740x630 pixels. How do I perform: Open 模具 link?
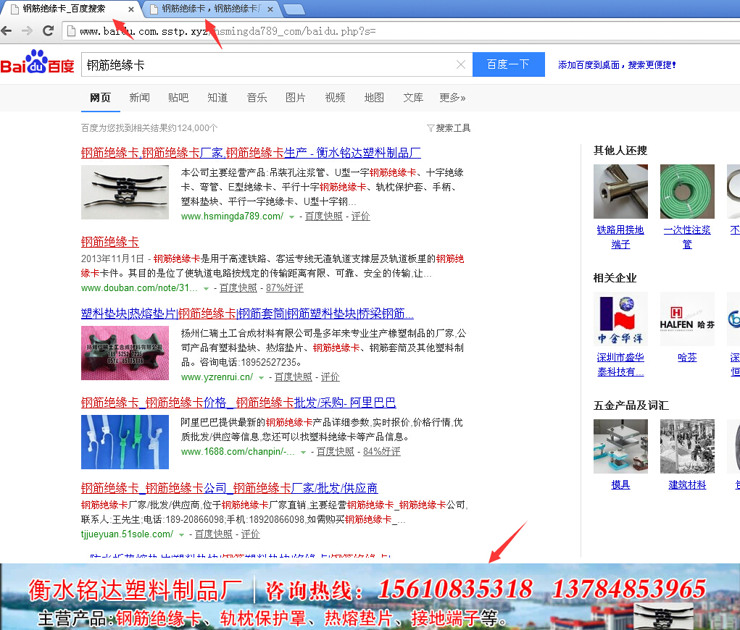pyautogui.click(x=620, y=484)
